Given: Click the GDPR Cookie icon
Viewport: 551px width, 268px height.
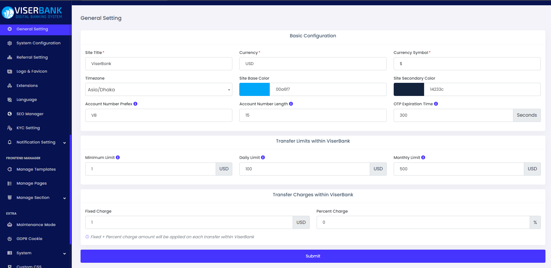Looking at the screenshot, I should [x=10, y=239].
